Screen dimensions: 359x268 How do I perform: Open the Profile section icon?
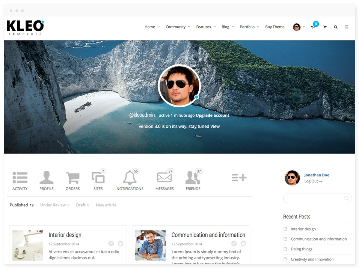click(47, 178)
